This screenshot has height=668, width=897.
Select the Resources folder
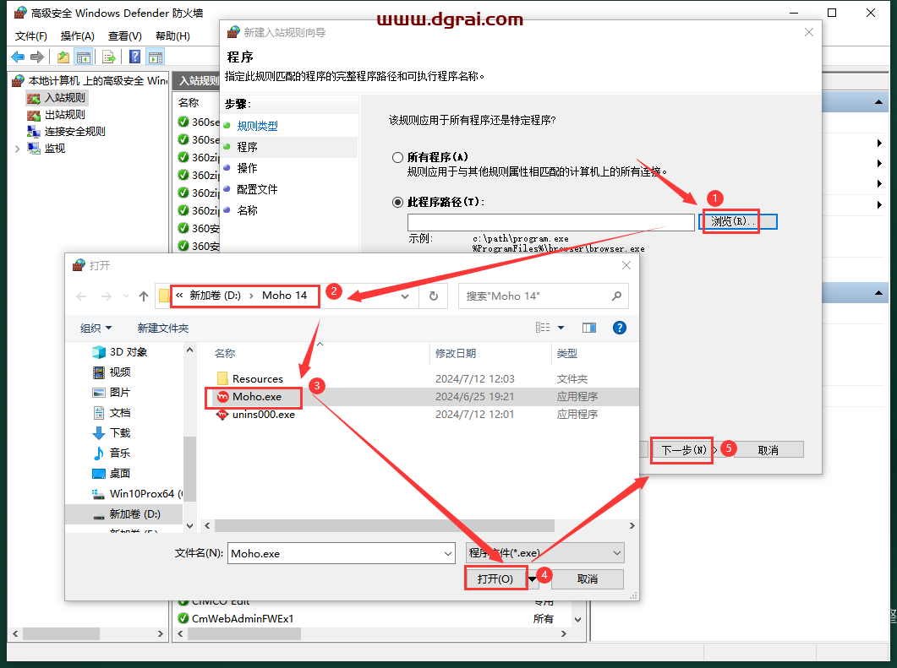tap(257, 379)
